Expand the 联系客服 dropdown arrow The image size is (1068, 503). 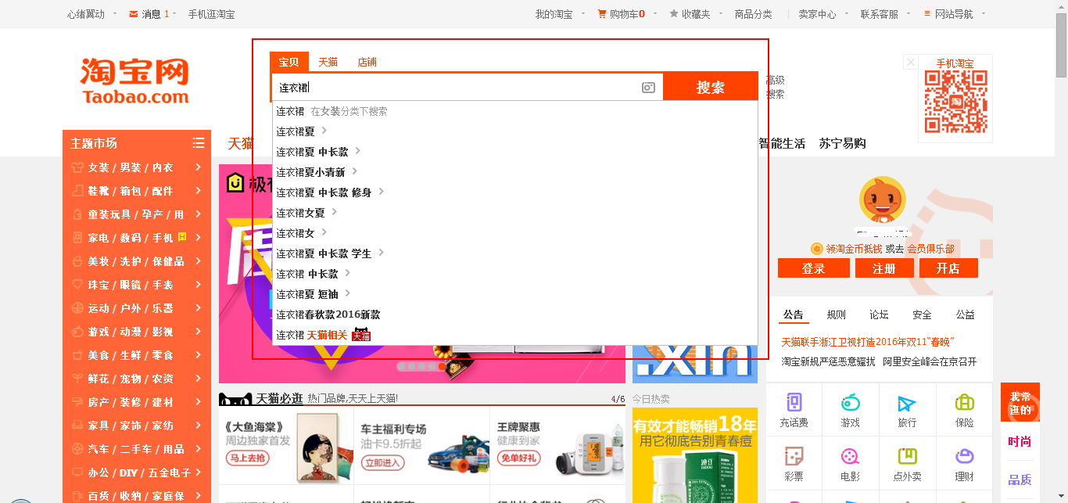click(909, 13)
